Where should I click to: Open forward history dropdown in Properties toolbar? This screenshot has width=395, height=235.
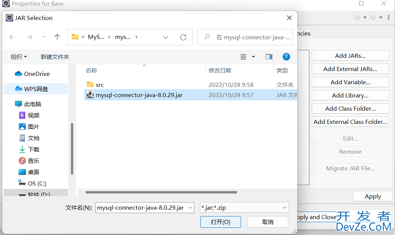381,17
